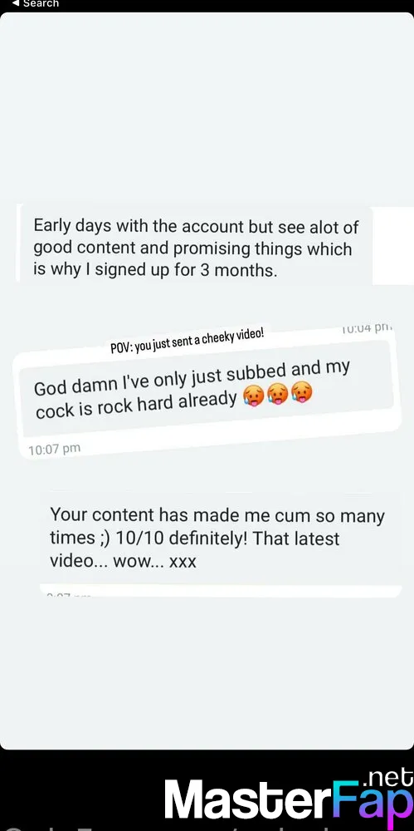This screenshot has height=831, width=414.
Task: Tap the first hot face emoji
Action: 252,396
